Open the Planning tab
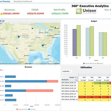Image resolution: width=111 pixels, height=111 pixels. [x=5, y=2]
